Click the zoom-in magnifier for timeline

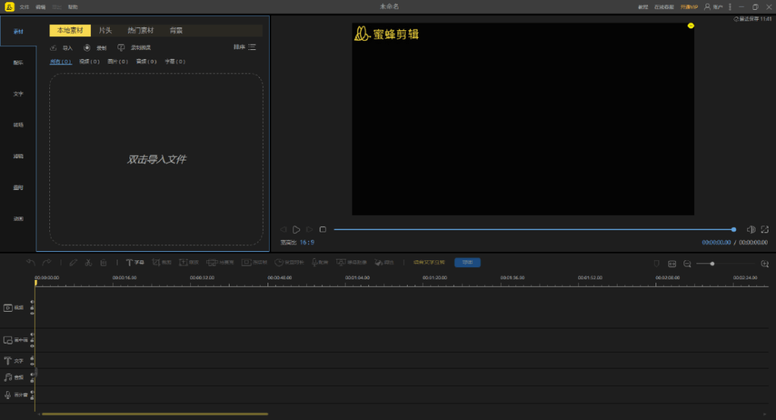[x=765, y=263]
